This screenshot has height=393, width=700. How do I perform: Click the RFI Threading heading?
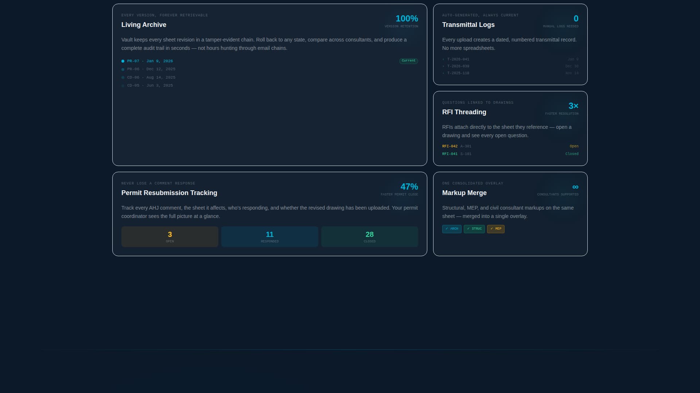464,112
